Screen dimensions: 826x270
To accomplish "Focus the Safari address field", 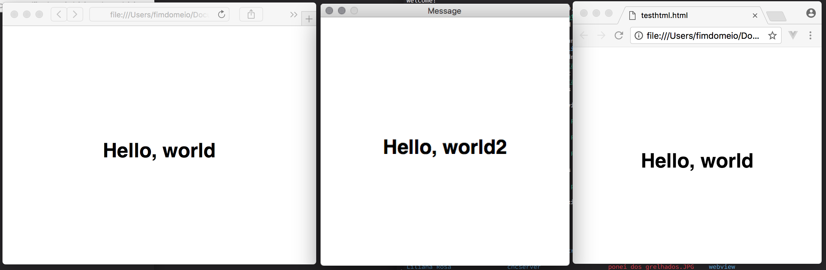I will tap(159, 14).
